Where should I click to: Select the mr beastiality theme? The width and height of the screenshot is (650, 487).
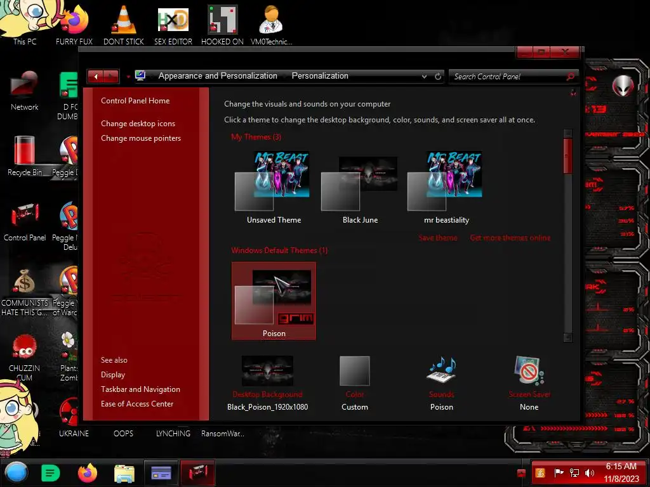click(446, 188)
